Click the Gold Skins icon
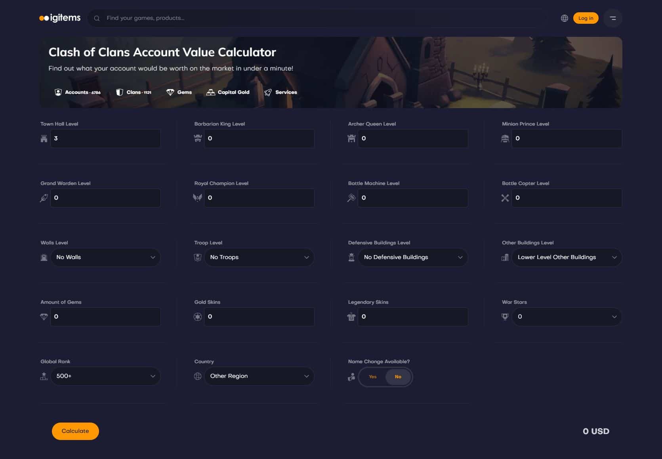Viewport: 662px width, 459px height. (198, 317)
